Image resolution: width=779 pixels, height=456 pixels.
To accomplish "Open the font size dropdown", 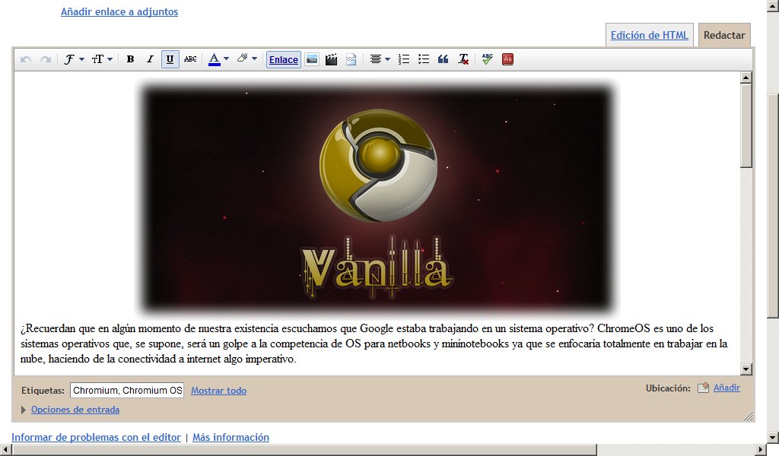I will (x=102, y=59).
